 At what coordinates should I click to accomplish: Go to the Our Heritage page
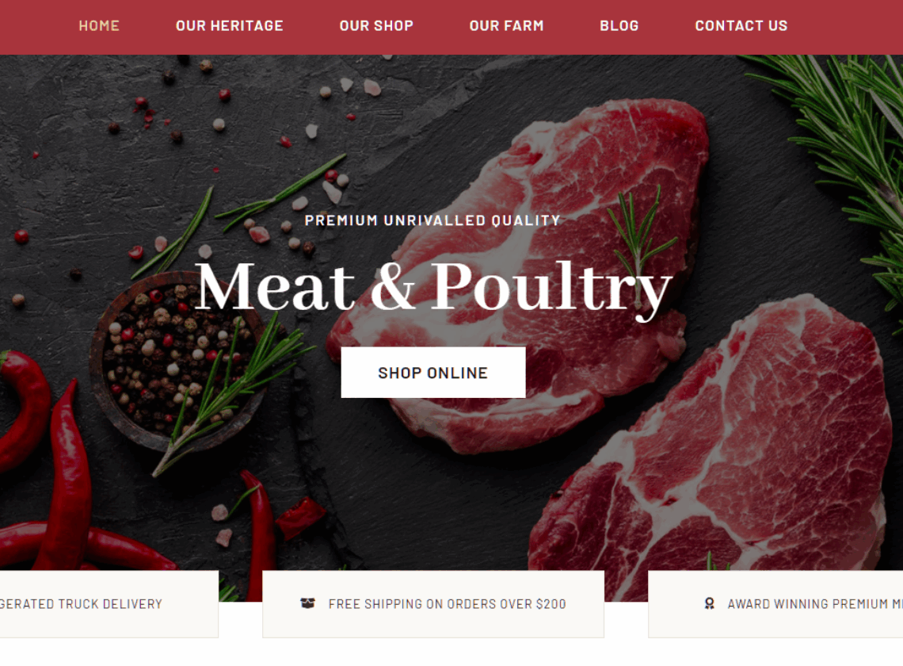pos(229,26)
